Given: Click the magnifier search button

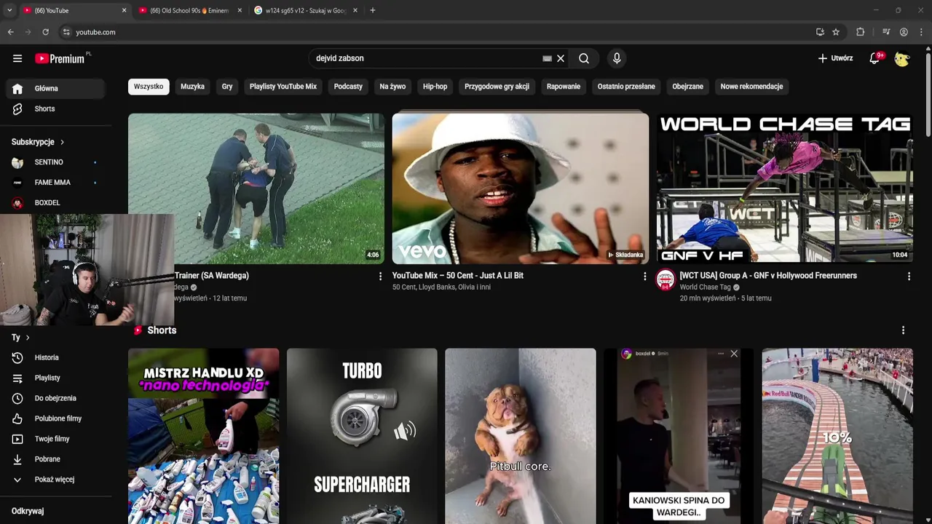Looking at the screenshot, I should pyautogui.click(x=584, y=58).
